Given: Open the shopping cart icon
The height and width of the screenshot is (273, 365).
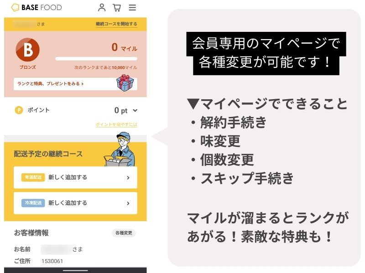Looking at the screenshot, I should pyautogui.click(x=117, y=8).
